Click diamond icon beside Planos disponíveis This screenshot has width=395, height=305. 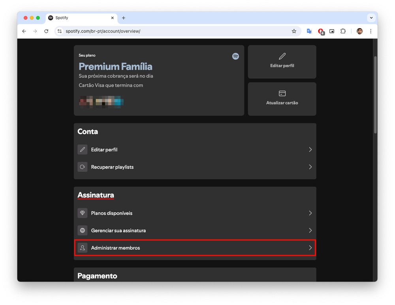(x=83, y=213)
